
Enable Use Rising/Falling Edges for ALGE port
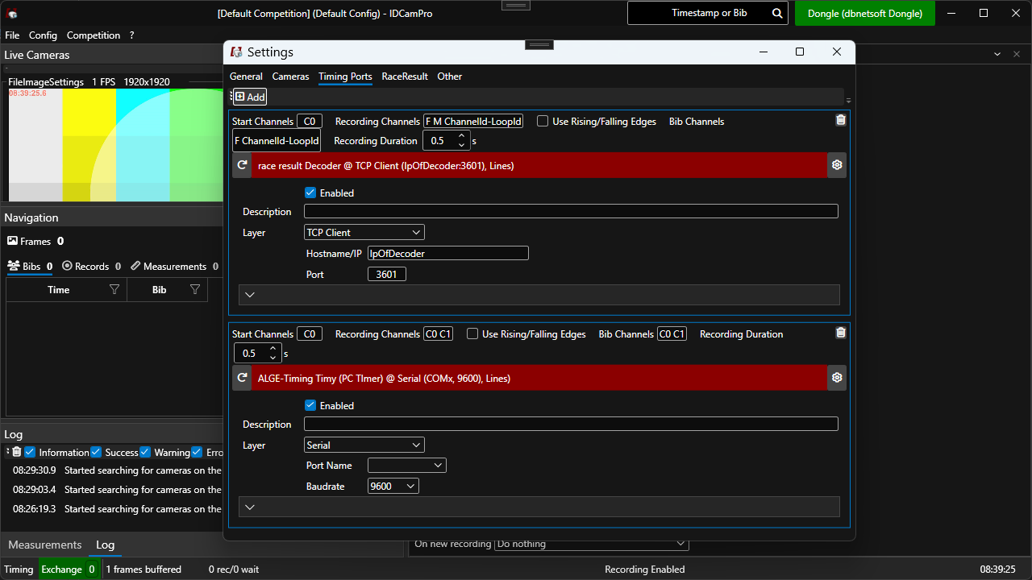(x=472, y=334)
